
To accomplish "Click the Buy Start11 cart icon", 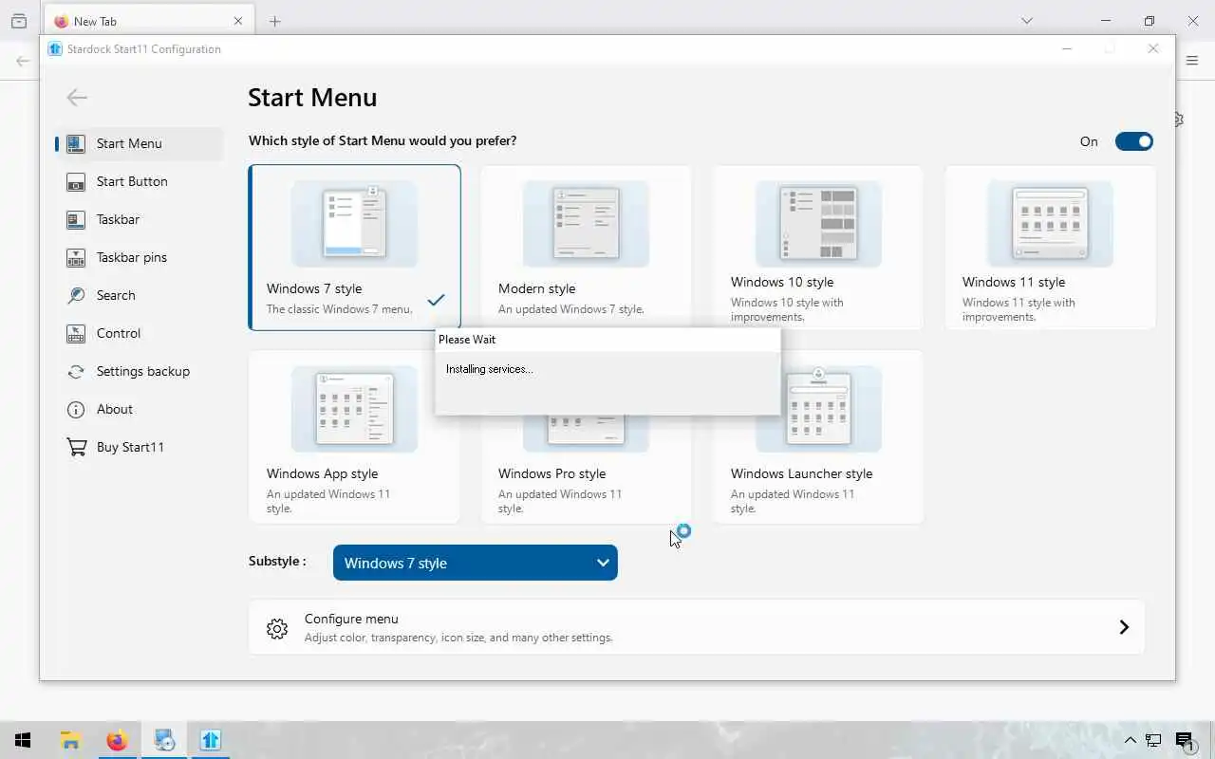I will pyautogui.click(x=76, y=447).
